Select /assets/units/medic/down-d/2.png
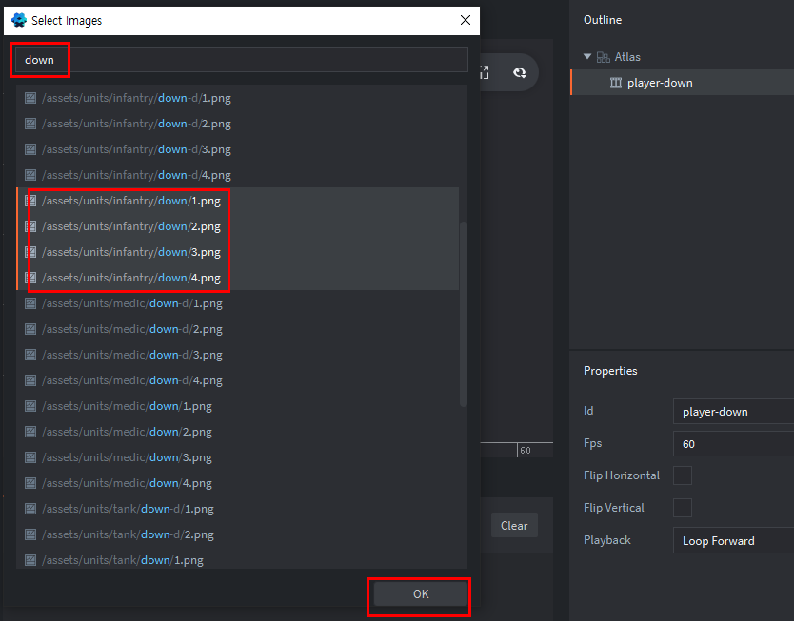794x621 pixels. click(237, 329)
